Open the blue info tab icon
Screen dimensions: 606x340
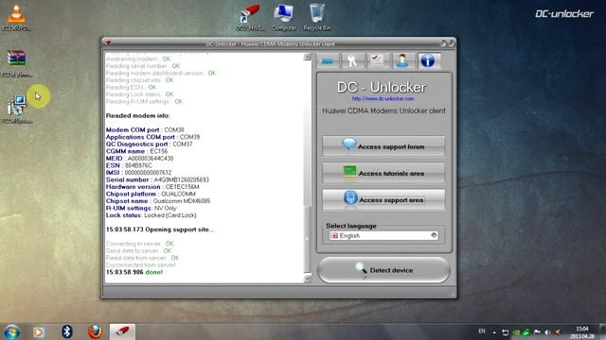pos(428,60)
